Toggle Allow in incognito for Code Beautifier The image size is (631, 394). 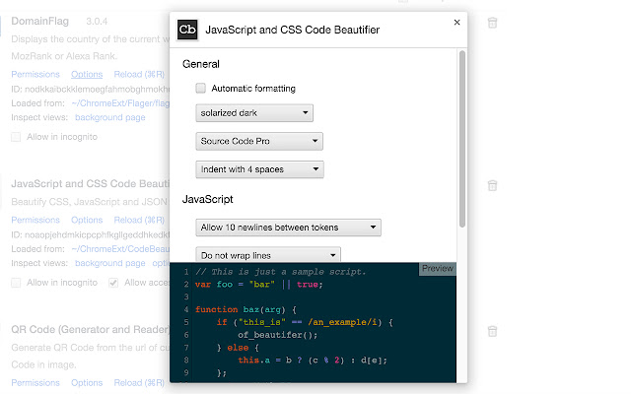coord(16,283)
